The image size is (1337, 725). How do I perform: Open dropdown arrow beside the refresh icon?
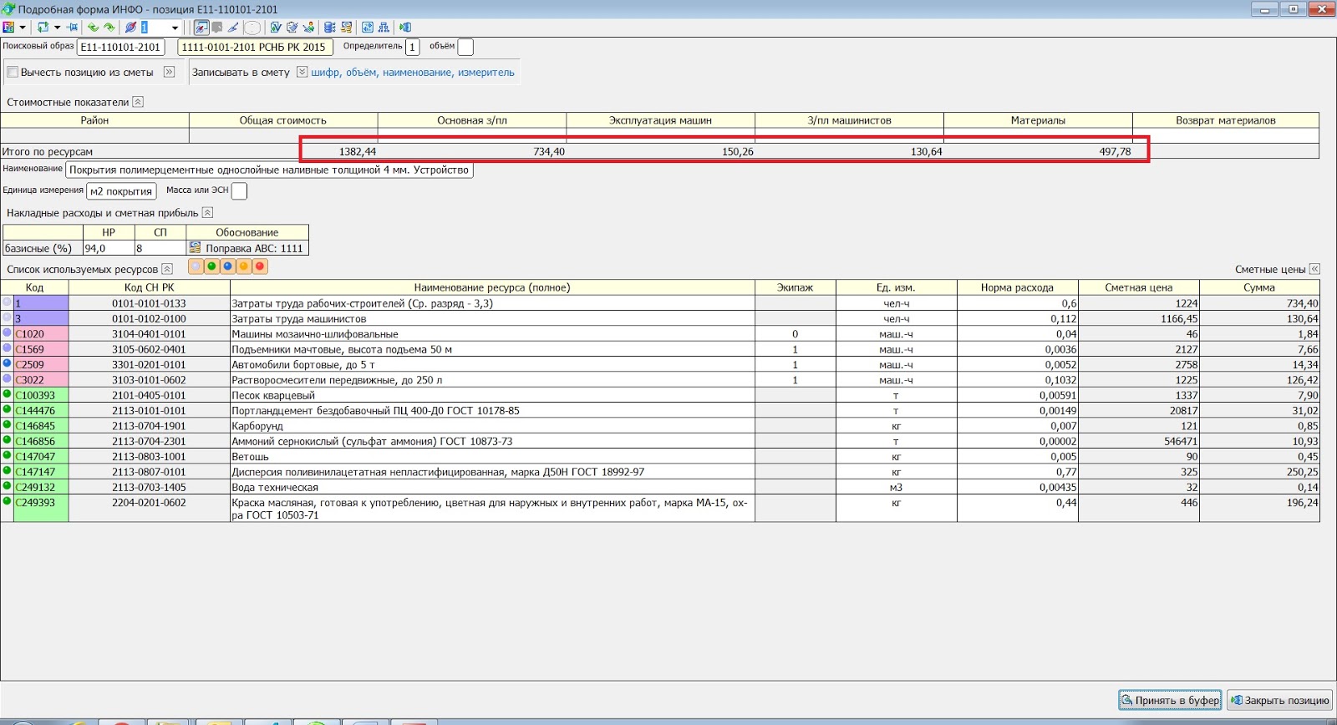[x=57, y=28]
